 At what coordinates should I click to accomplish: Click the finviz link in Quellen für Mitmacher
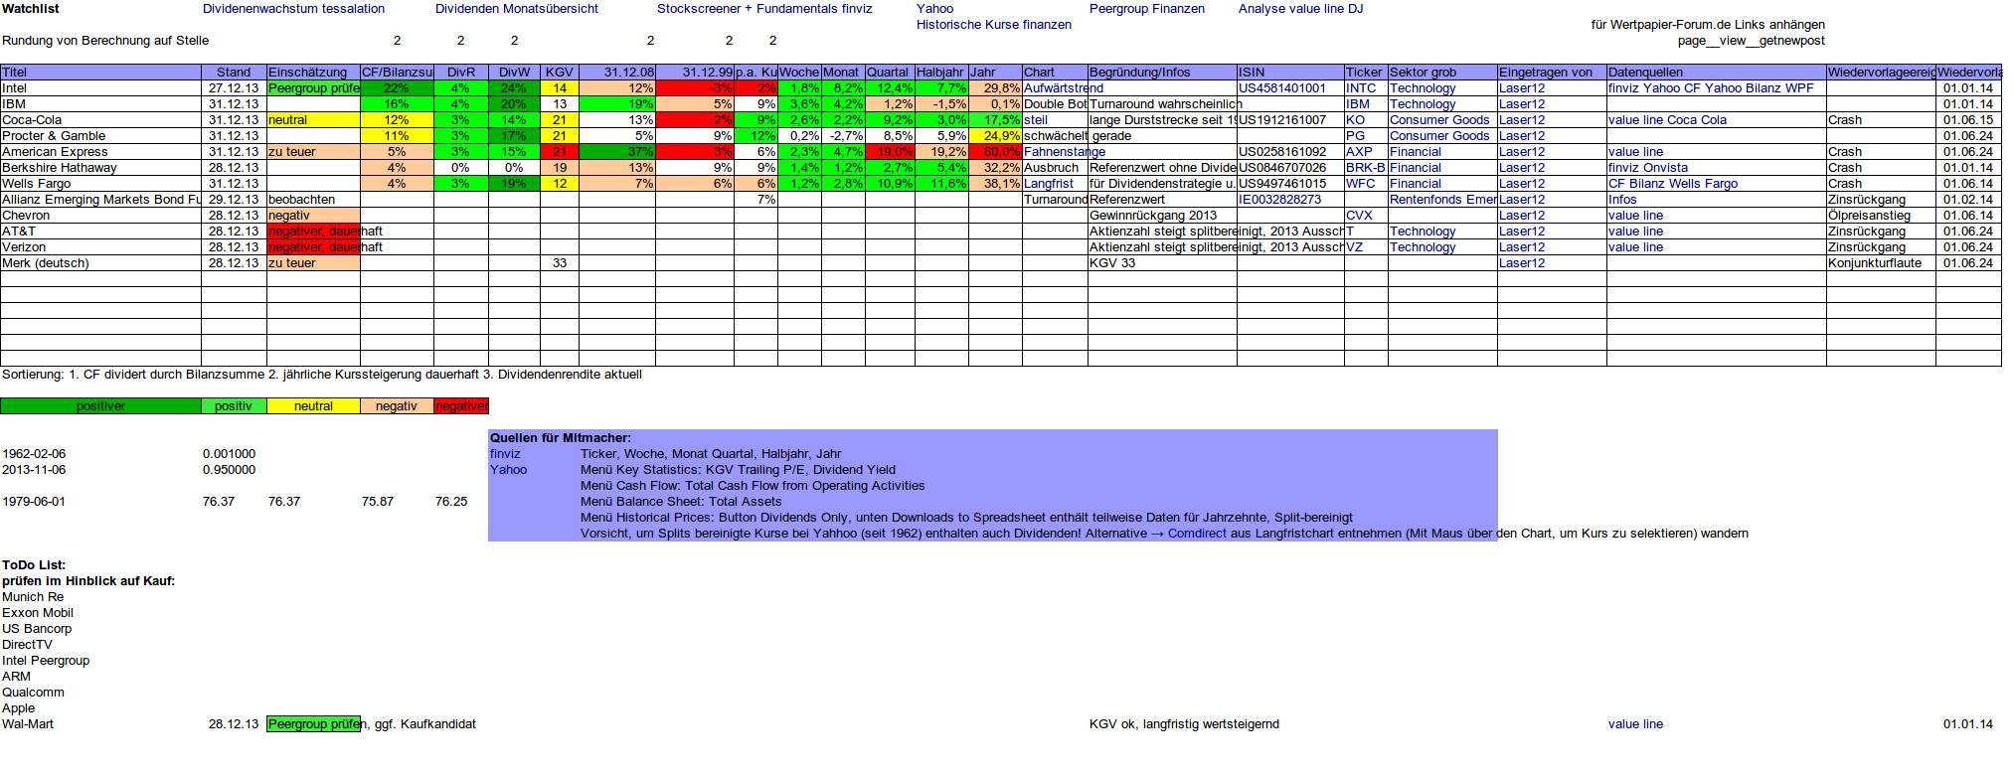click(505, 454)
